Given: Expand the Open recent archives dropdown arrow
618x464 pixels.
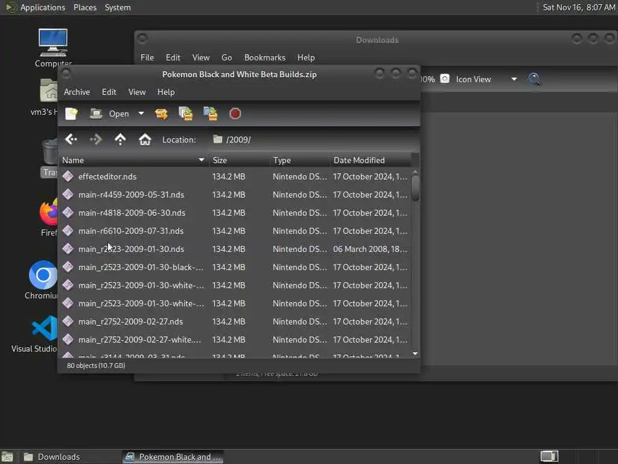Looking at the screenshot, I should pyautogui.click(x=141, y=114).
